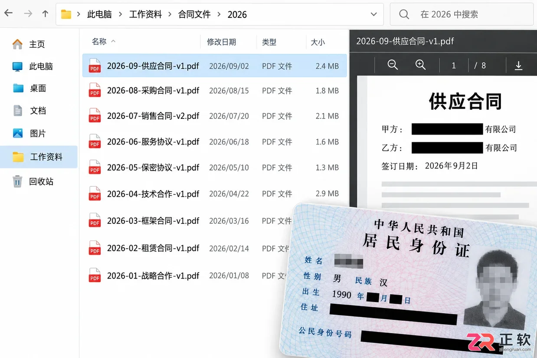The width and height of the screenshot is (537, 358).
Task: Click the date 2026/01/08
Action: [x=229, y=276]
